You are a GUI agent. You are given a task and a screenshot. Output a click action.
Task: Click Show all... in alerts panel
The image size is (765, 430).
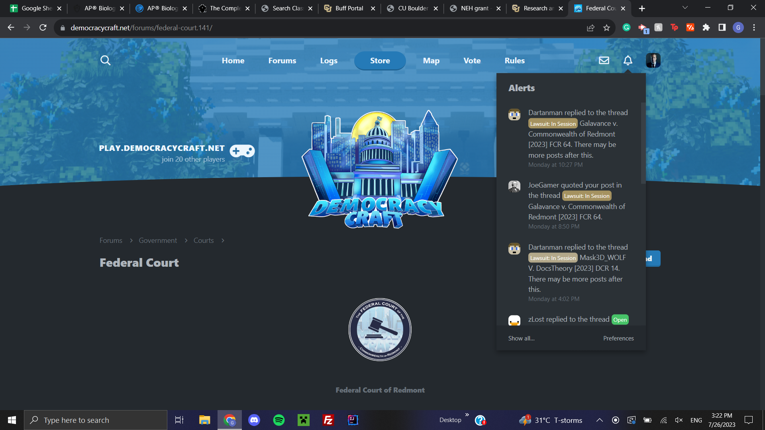(x=521, y=338)
